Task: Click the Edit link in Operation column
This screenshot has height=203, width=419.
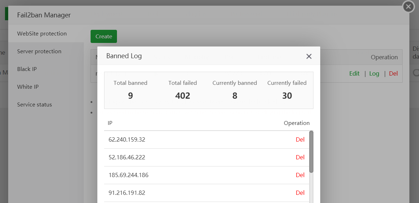Action: click(x=354, y=73)
